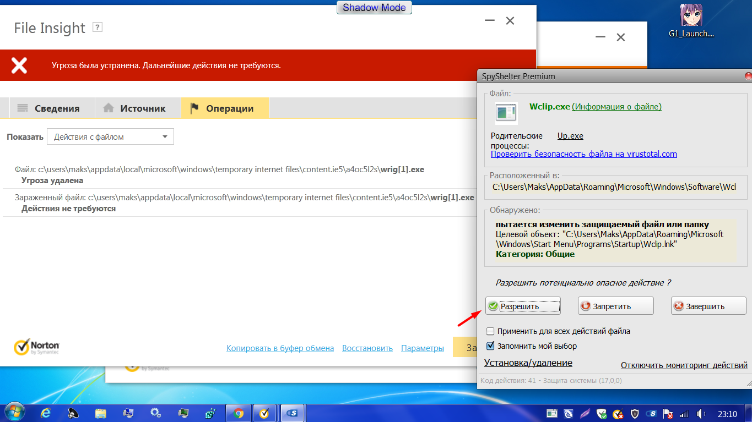
Task: Open the Windows Start menu
Action: 14,413
